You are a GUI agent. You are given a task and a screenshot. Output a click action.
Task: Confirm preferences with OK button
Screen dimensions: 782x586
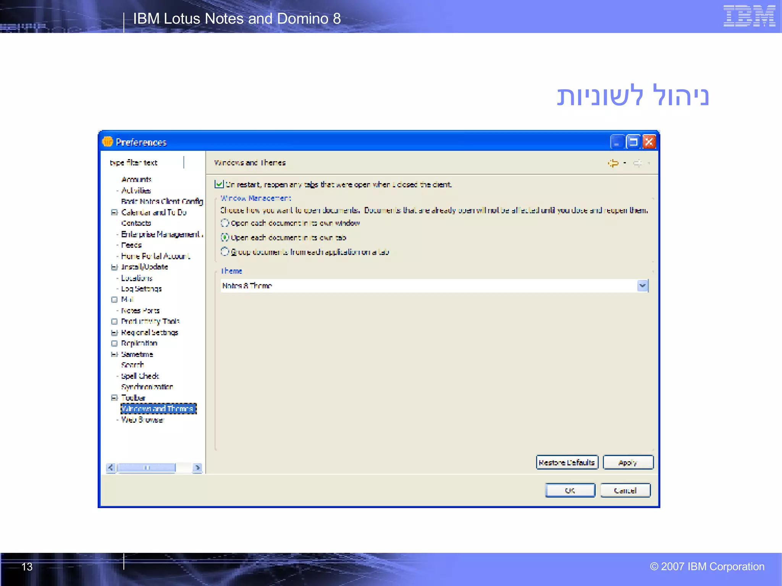570,490
